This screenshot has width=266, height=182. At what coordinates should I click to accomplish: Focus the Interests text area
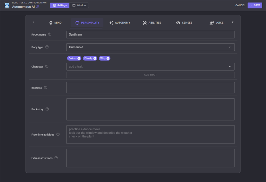pyautogui.click(x=150, y=88)
